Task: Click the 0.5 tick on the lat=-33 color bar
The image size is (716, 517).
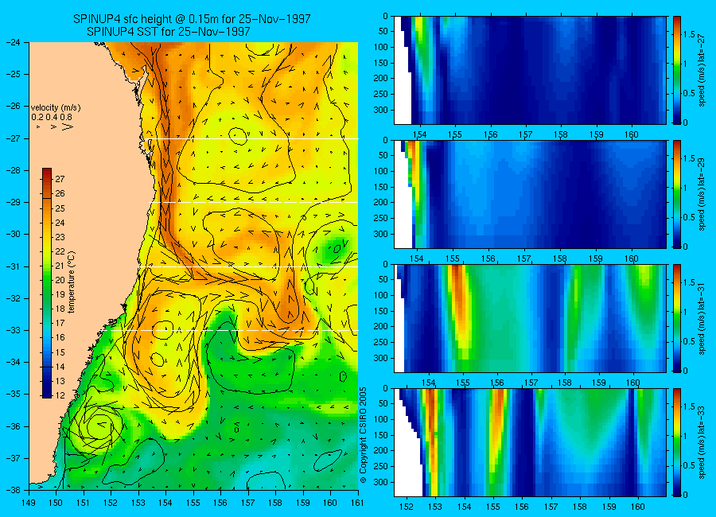Action: [690, 465]
